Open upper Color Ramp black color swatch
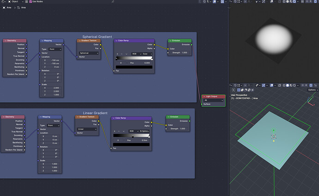This screenshot has width=319, height=196. 134,67
